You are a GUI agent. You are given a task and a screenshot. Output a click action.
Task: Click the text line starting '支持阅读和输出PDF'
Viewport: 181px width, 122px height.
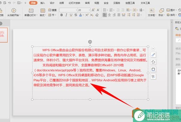83,65
